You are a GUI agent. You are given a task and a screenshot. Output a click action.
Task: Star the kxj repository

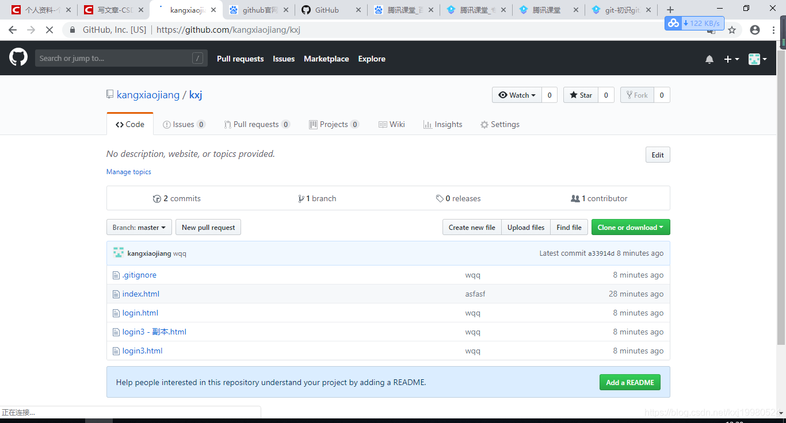(x=581, y=95)
